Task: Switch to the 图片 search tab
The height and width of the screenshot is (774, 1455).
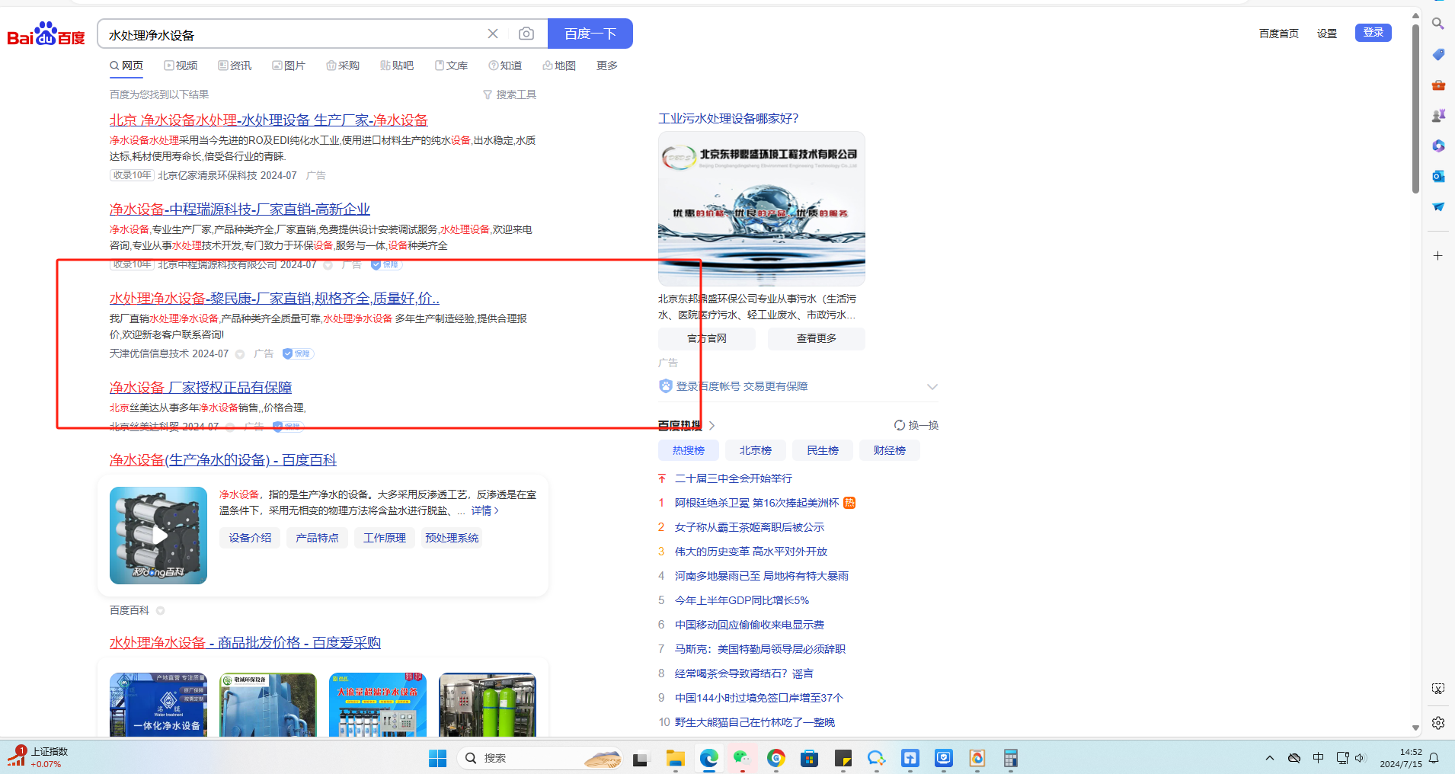Action: click(289, 66)
